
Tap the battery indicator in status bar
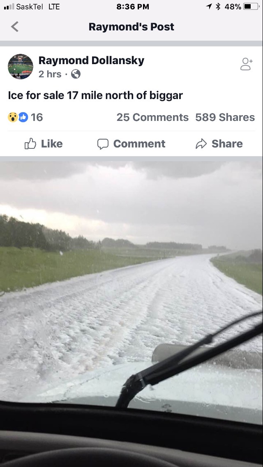[251, 7]
